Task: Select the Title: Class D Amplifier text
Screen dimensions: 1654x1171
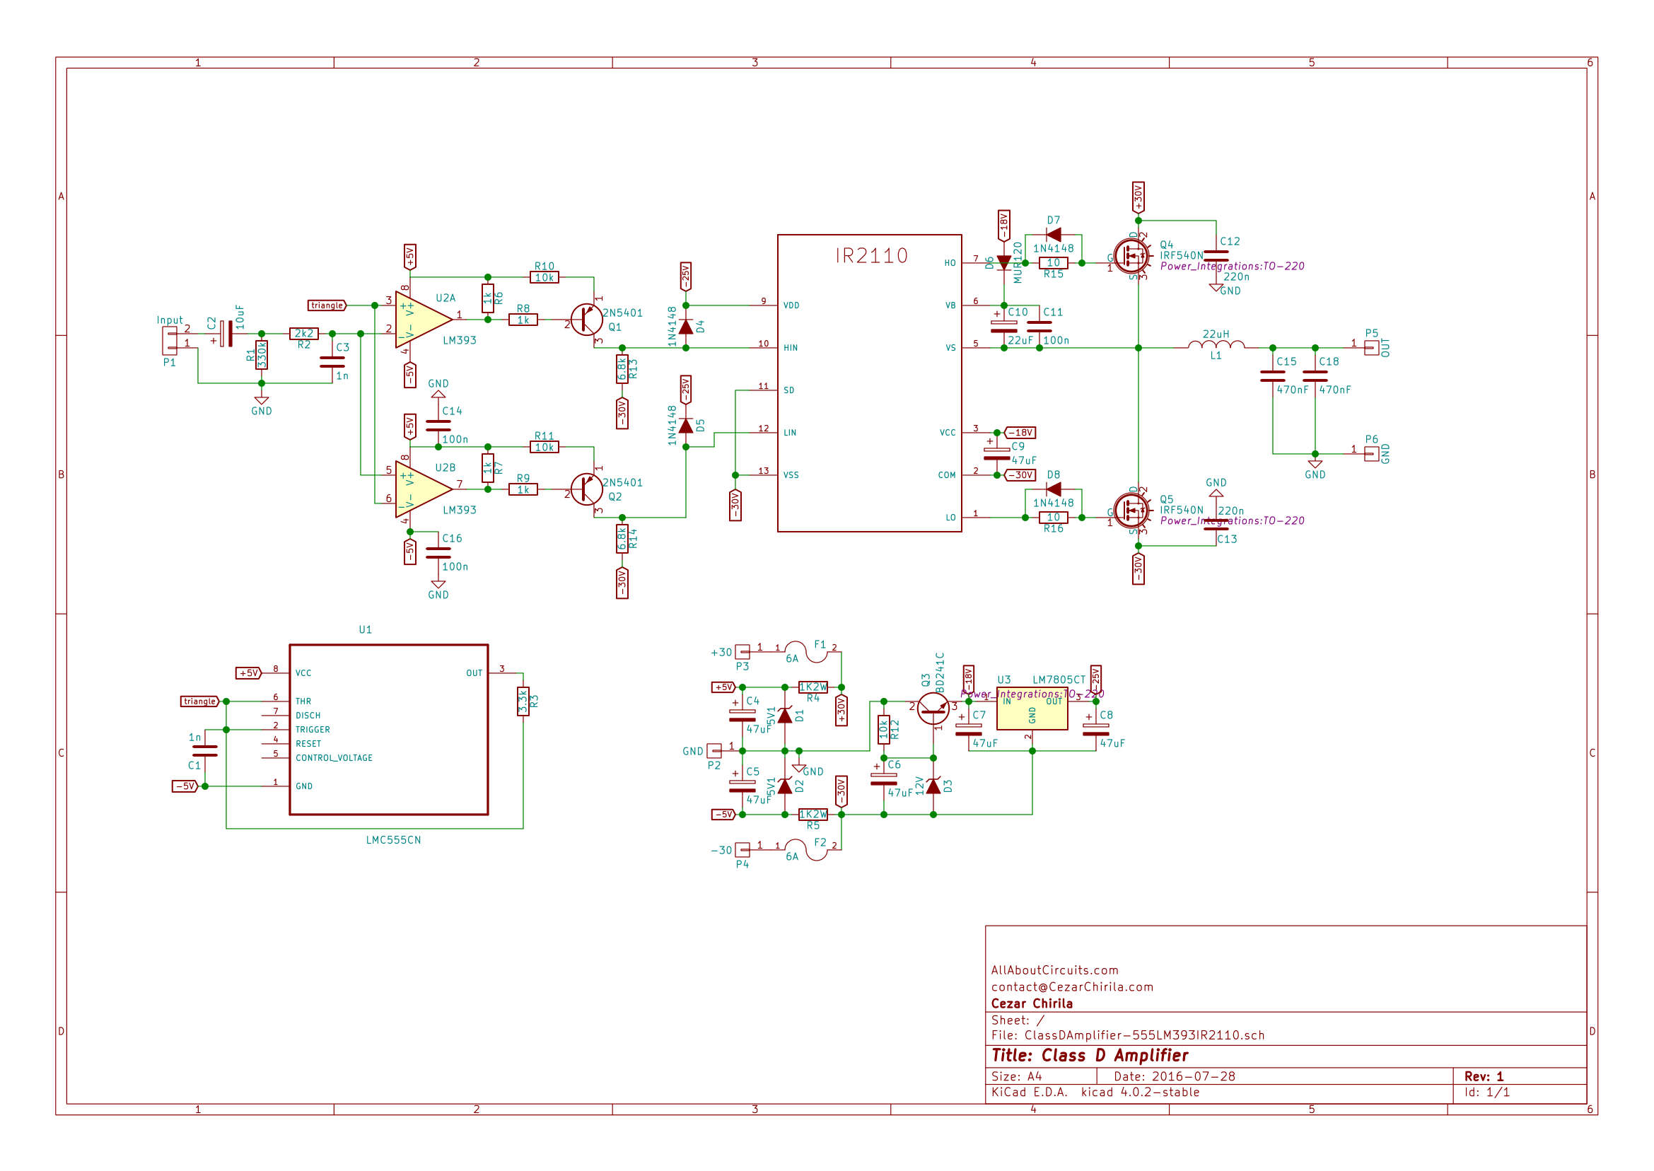Action: click(1090, 1055)
